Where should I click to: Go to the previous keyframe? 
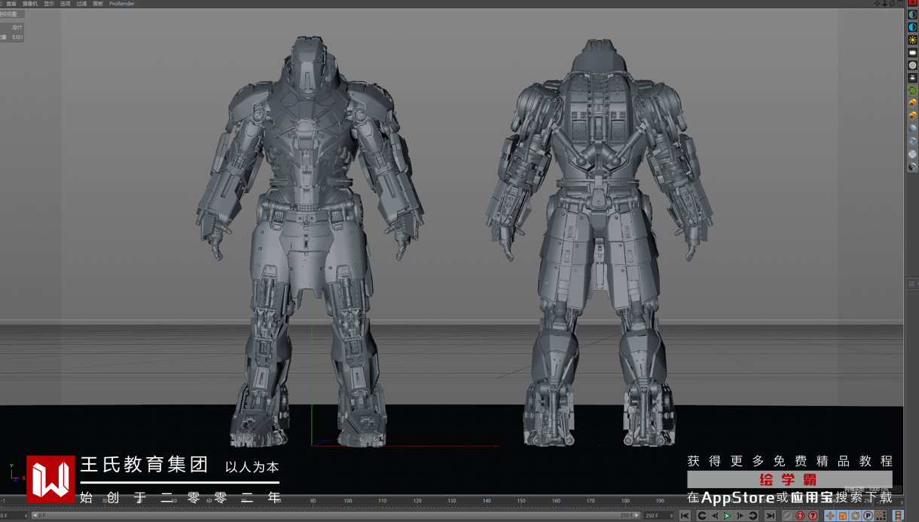[x=702, y=516]
